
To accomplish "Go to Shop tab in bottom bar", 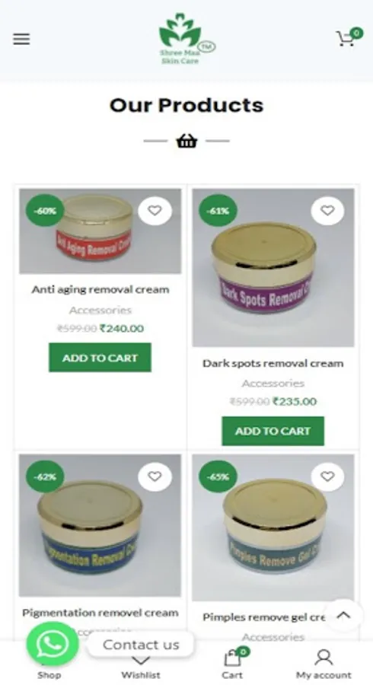I will point(49,674).
